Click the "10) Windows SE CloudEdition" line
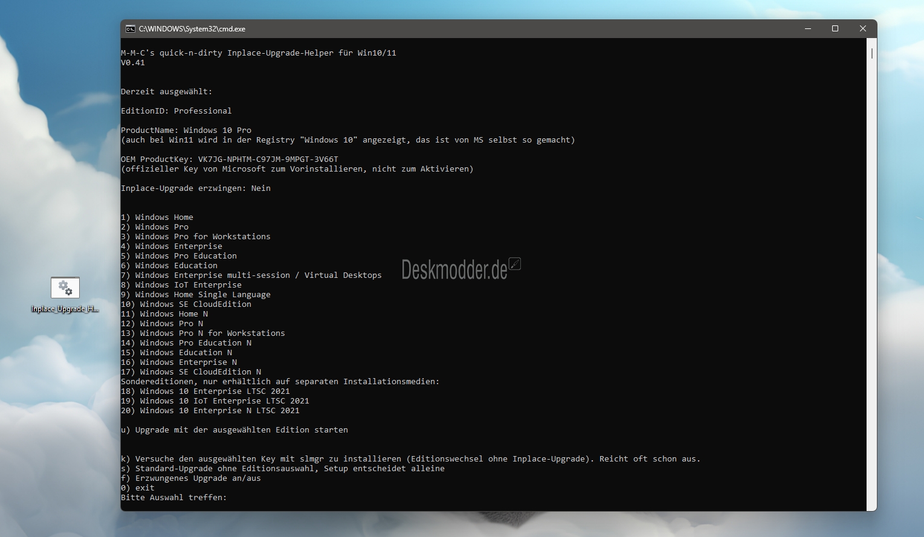 (x=186, y=304)
